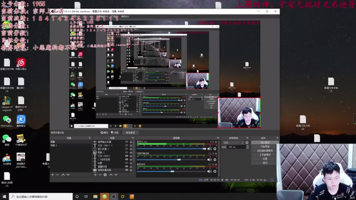Open gear menu for the middle mixer channel
Screen dimensions: 356x200
click(x=215, y=160)
